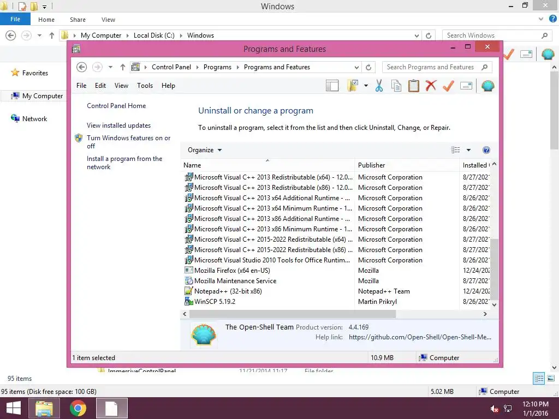Open the File menu in Programs and Features

click(x=81, y=86)
